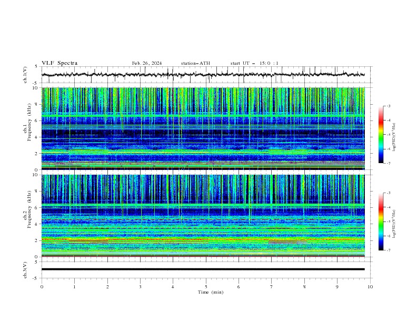Select the date text "Feb. 26, 2024"
The height and width of the screenshot is (322, 417).
[x=147, y=63]
